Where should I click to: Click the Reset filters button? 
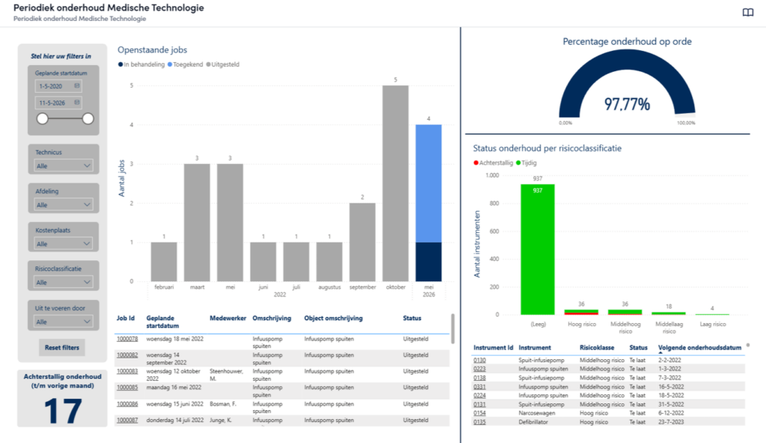pos(62,348)
